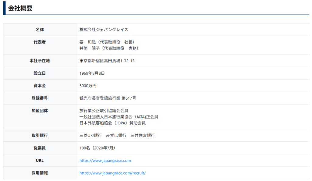Click employee count 100名 (2020年7月)
Viewport: 312px width, 181px height.
[97, 148]
